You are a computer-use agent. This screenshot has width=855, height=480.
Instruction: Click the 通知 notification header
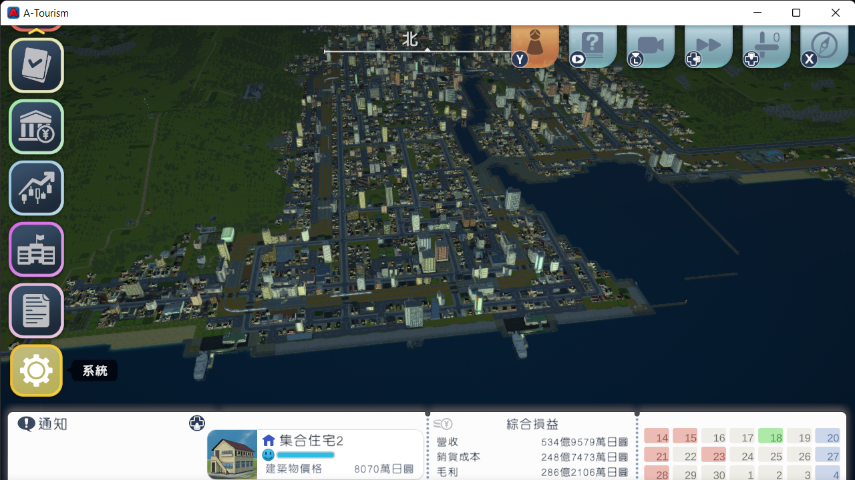tap(43, 424)
